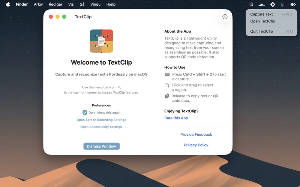Open the Gå menu

click(82, 4)
